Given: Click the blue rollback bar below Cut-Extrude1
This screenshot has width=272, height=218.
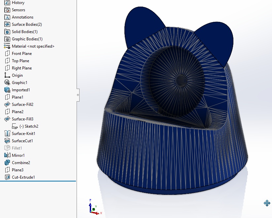Looking at the screenshot, I should pos(38,181).
